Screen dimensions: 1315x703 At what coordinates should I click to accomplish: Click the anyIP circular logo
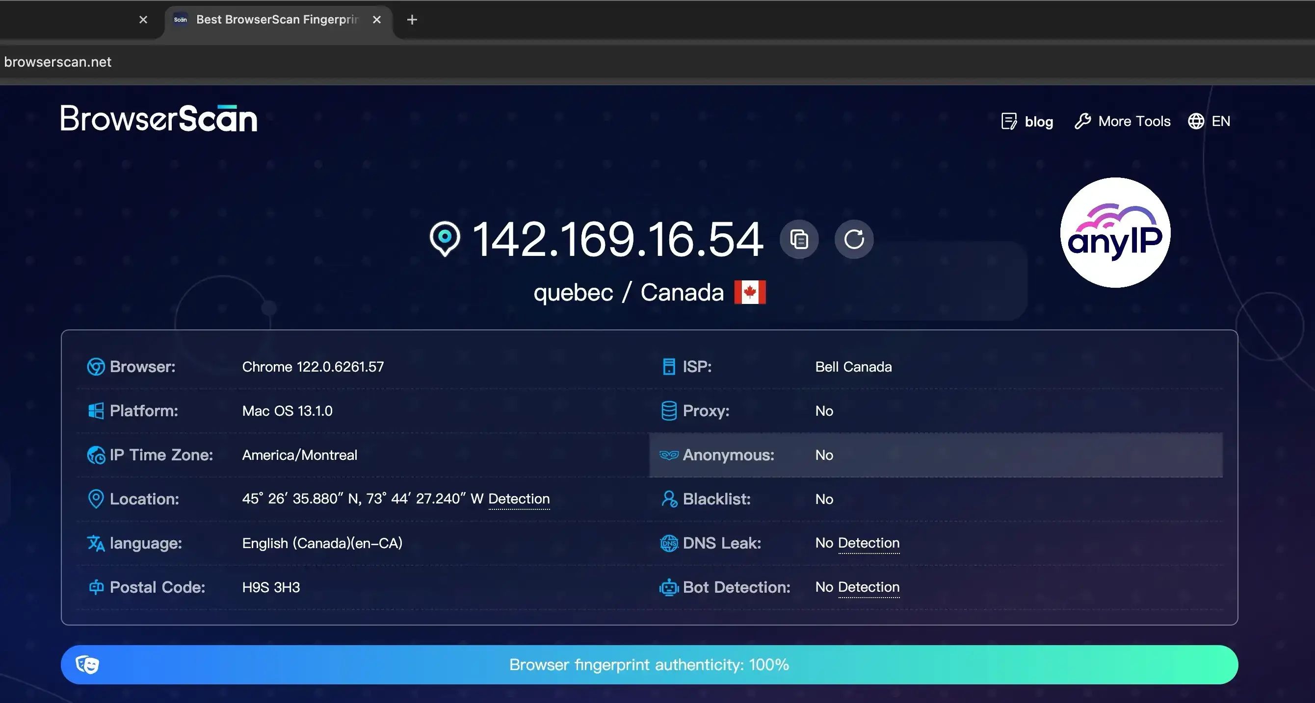1115,233
